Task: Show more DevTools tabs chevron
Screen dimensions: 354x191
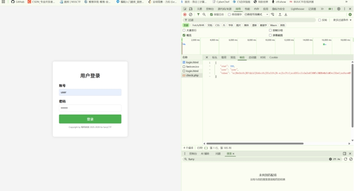Action: coord(322,8)
